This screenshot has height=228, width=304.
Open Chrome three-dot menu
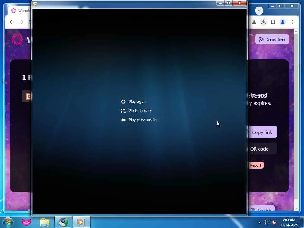coord(292,22)
